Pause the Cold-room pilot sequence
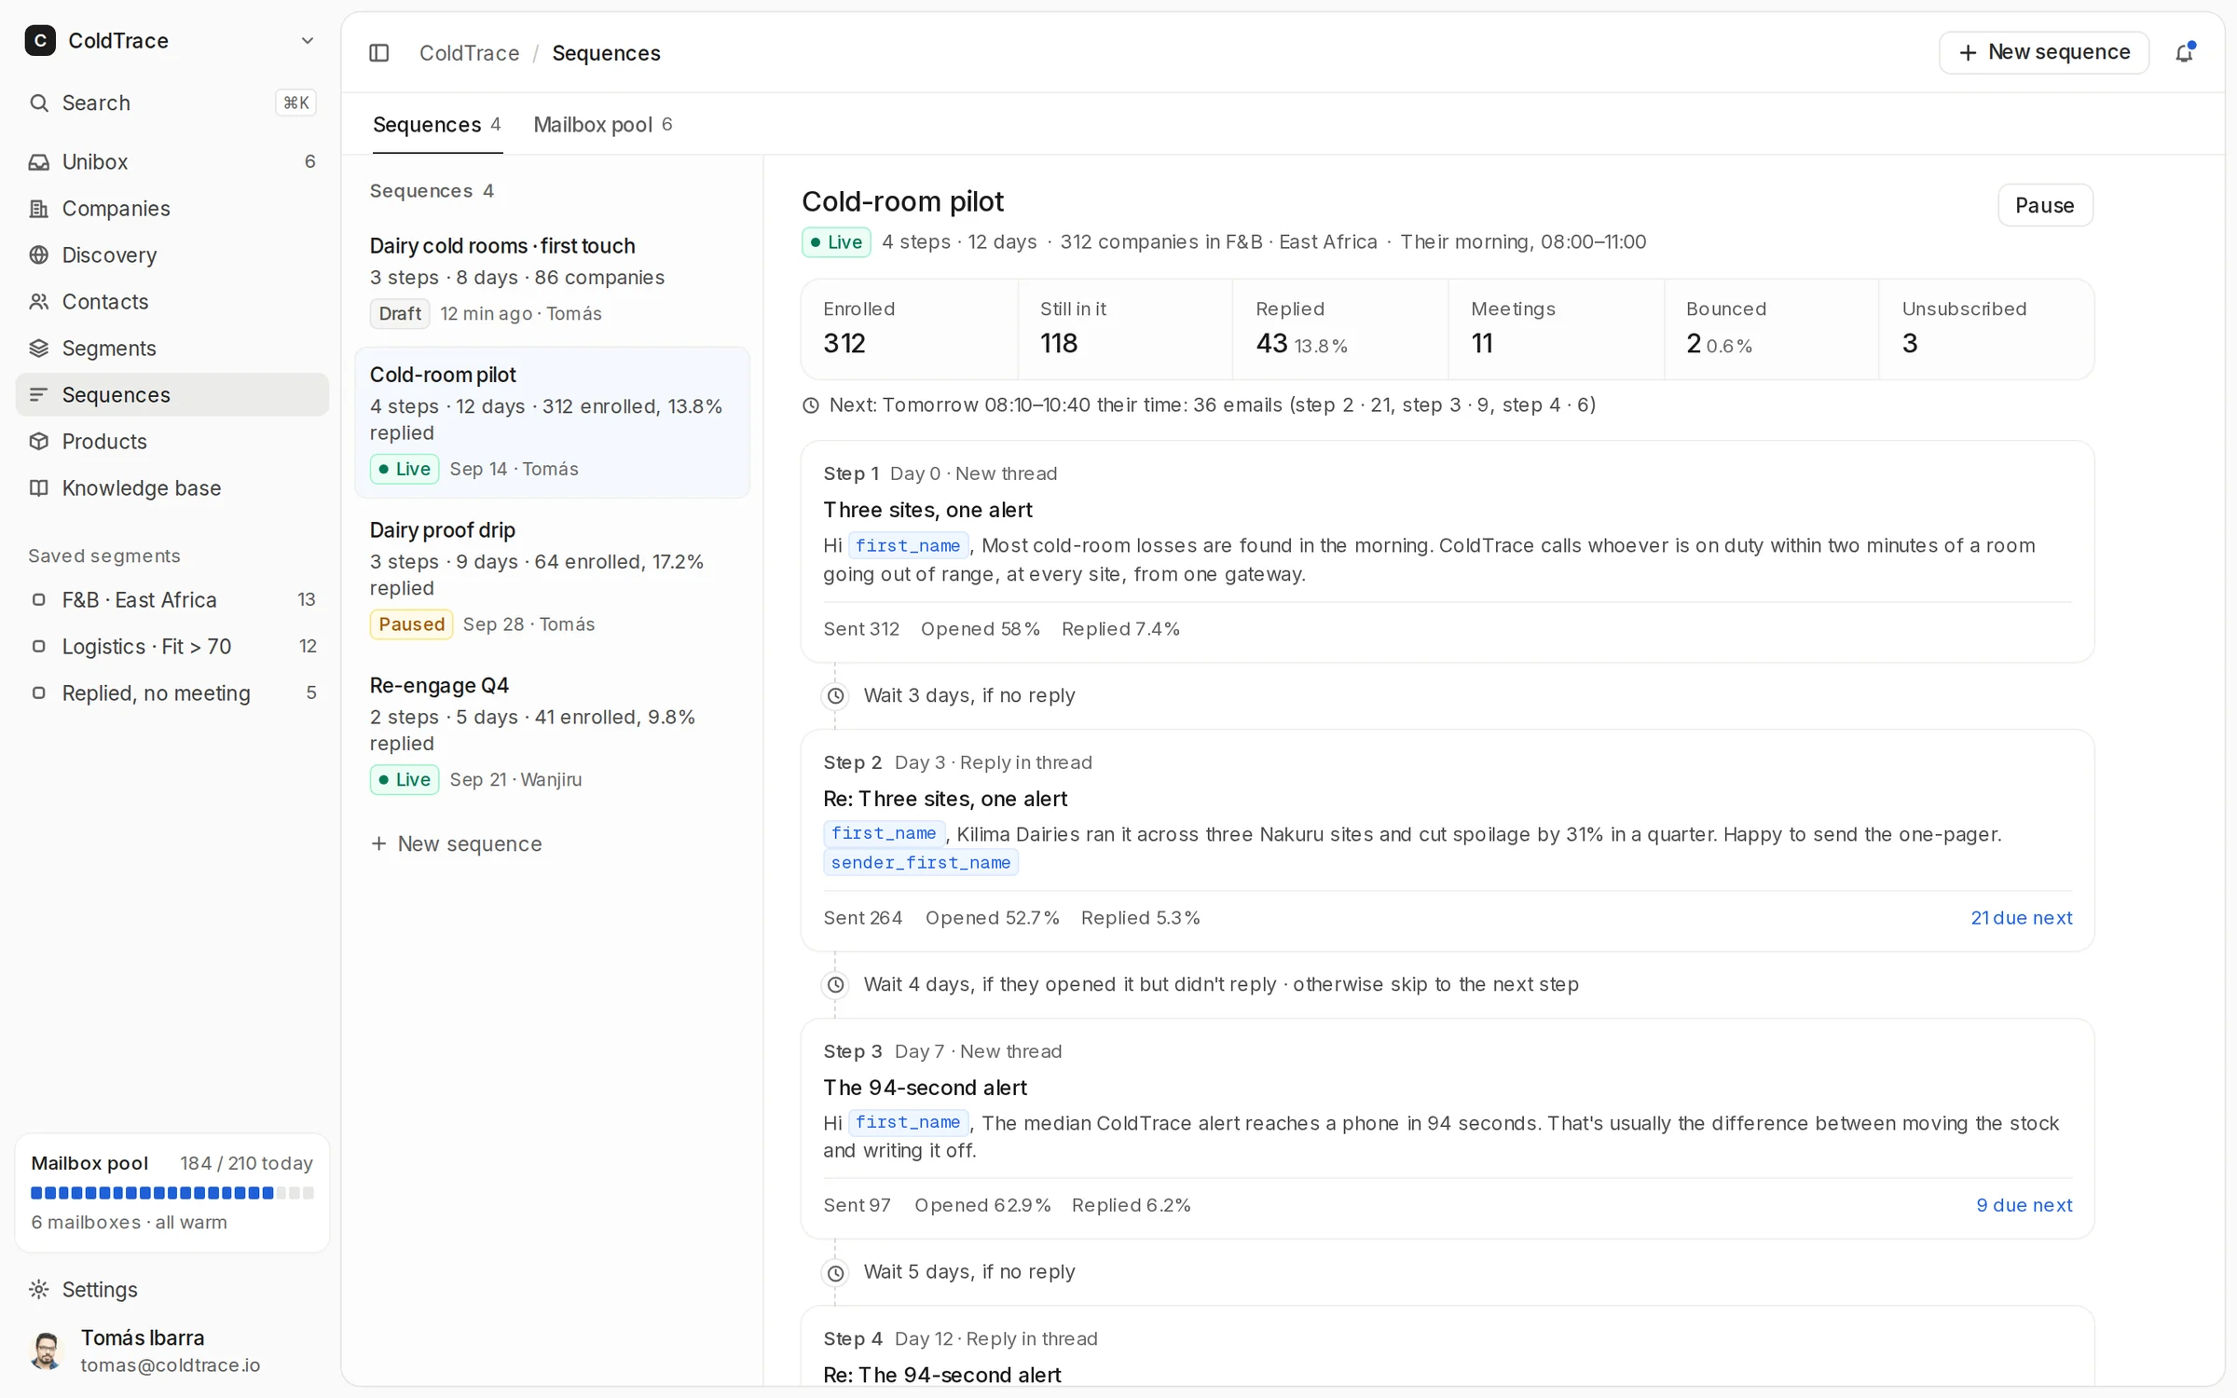2237x1398 pixels. (2045, 205)
